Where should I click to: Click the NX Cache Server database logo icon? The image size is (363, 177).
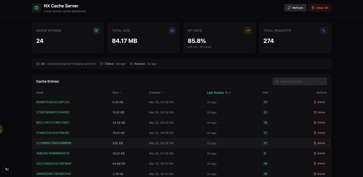point(36,8)
